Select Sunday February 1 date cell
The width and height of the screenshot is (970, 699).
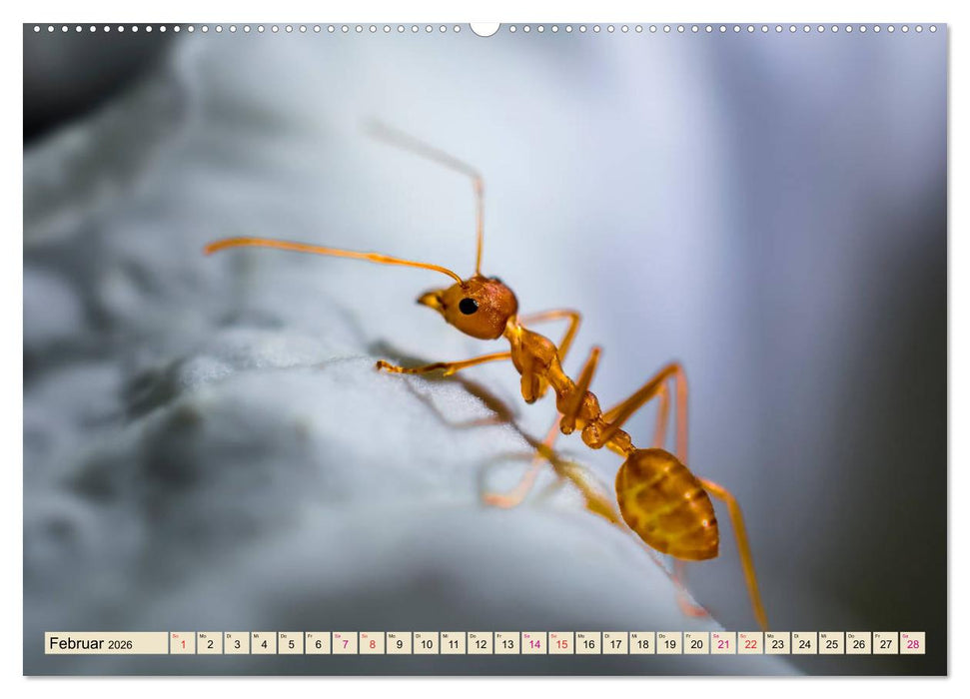click(183, 643)
